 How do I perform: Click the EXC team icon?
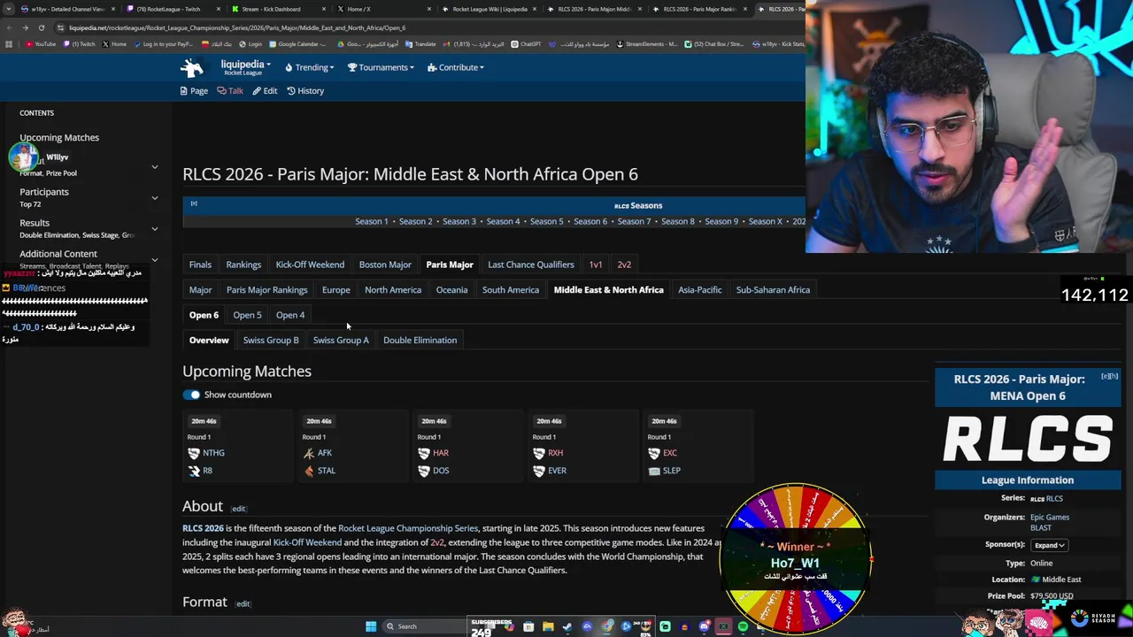(654, 453)
